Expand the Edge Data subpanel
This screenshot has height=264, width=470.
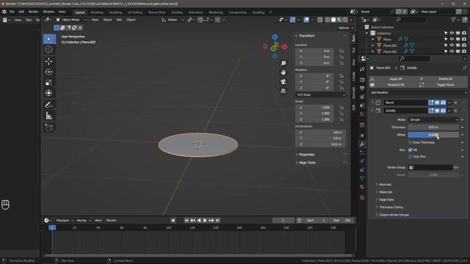point(386,199)
